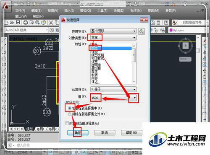210x155 pixels.
Task: Open the 窗口(W) menu
Action: click(21, 16)
